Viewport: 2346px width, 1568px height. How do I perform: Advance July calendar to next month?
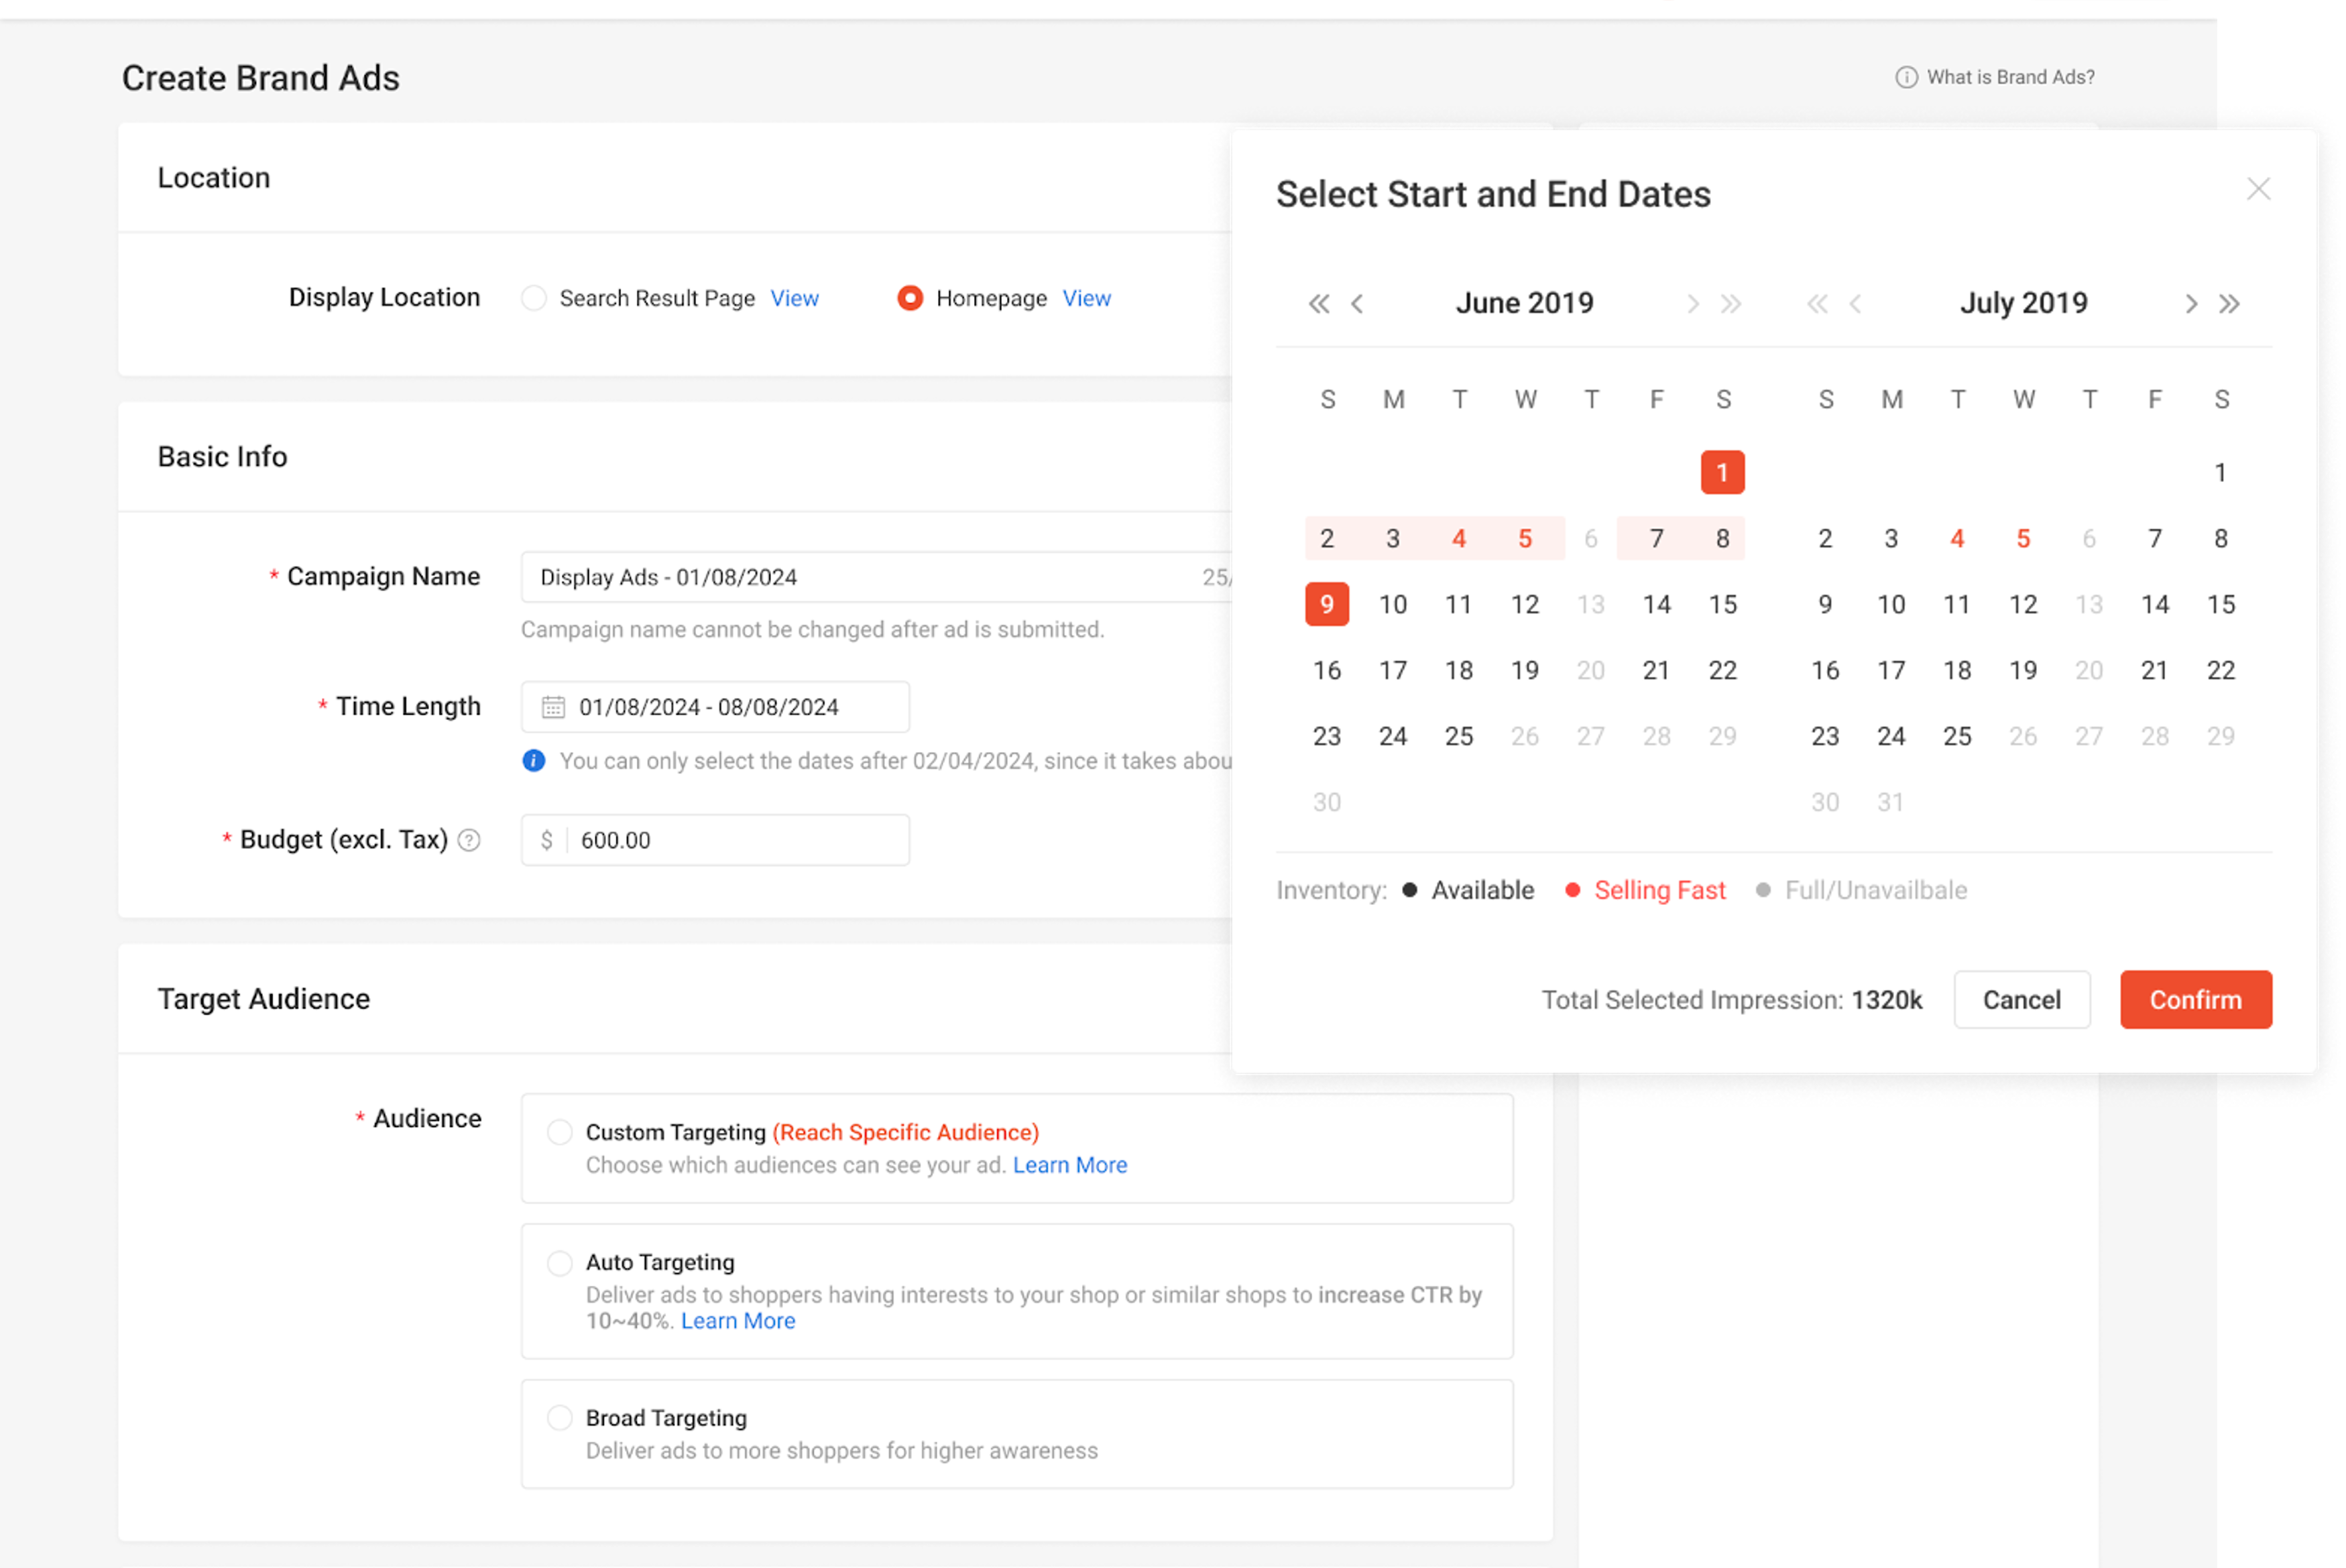click(2190, 304)
